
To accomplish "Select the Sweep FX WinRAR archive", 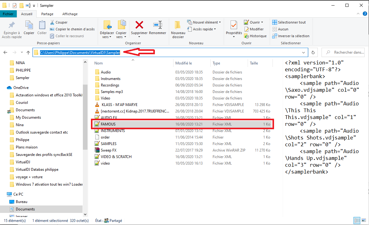I will [x=108, y=150].
